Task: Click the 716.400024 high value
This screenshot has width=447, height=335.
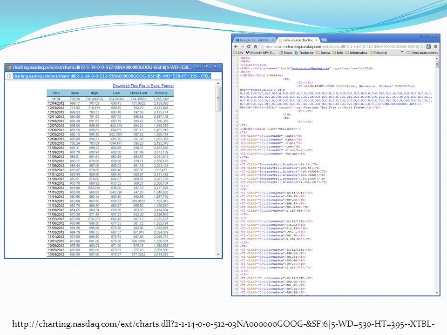Action: click(95, 99)
